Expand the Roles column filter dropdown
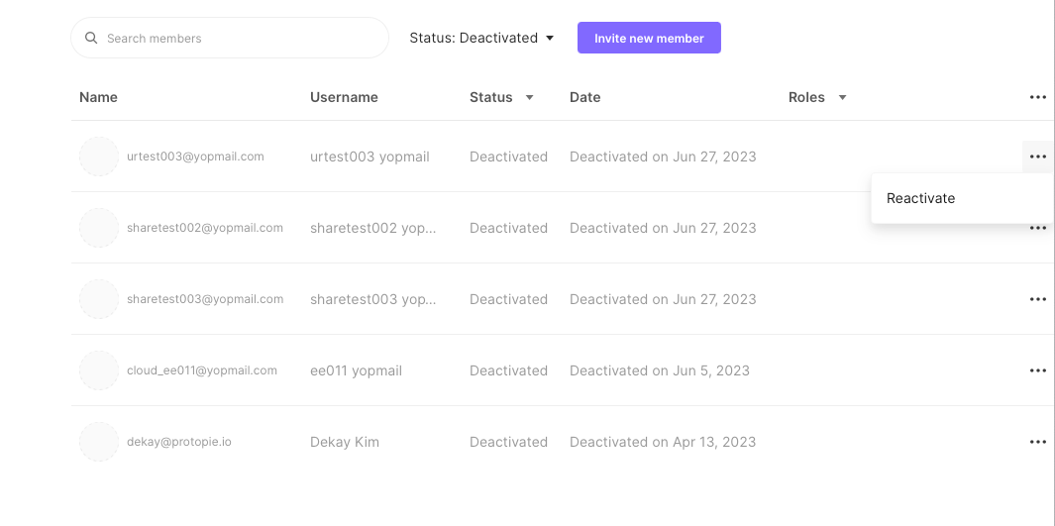Screen dimensions: 1055x526 842,98
